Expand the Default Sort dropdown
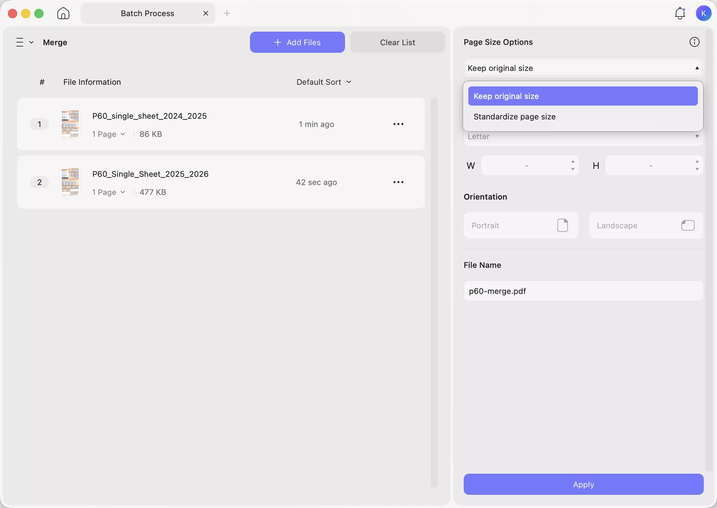This screenshot has height=508, width=717. (x=324, y=82)
